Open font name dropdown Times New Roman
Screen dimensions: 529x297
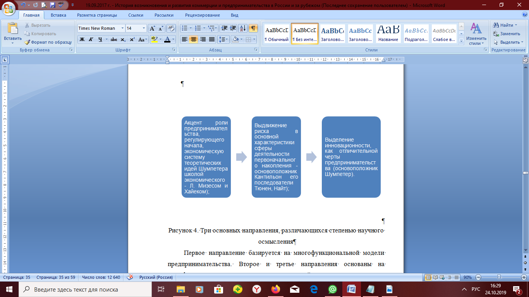click(122, 28)
